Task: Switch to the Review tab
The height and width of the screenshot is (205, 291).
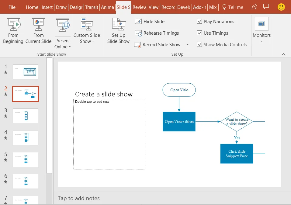Action: pos(139,7)
